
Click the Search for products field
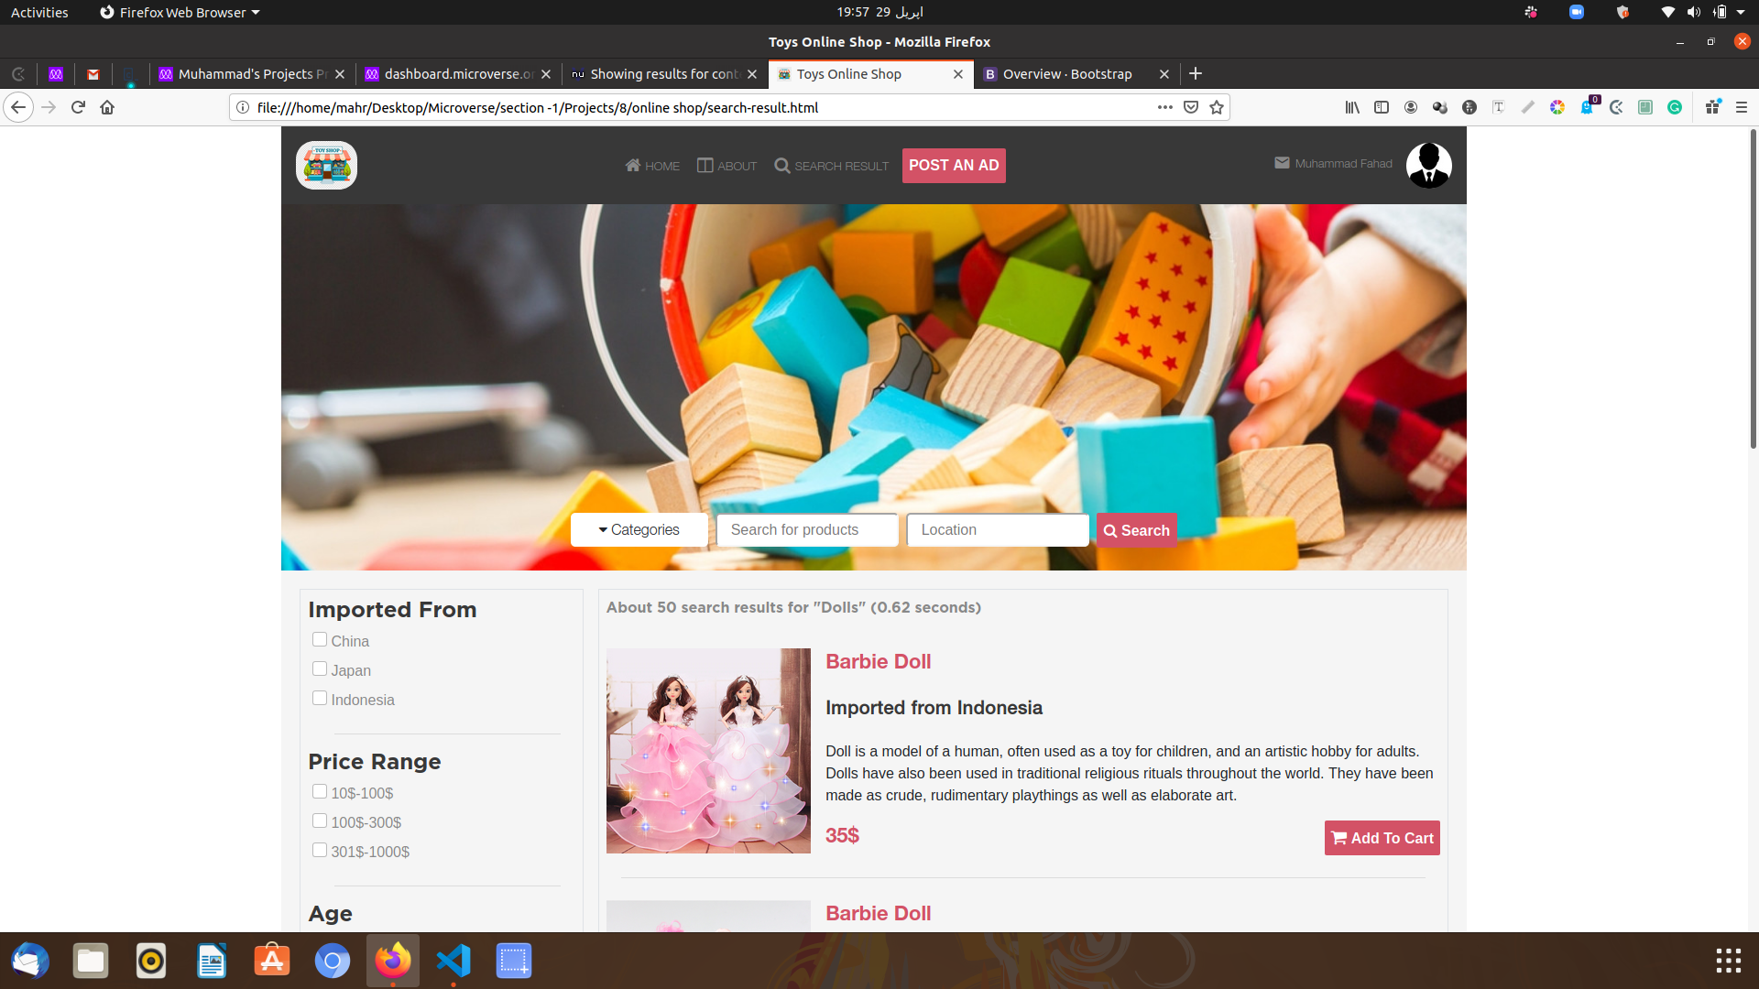806,529
